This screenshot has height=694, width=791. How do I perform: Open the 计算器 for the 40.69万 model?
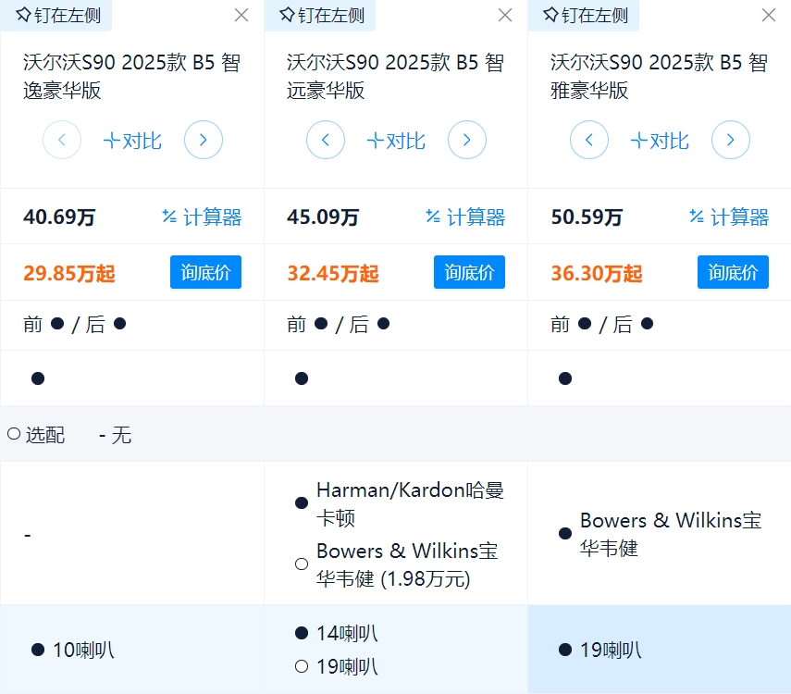(202, 217)
